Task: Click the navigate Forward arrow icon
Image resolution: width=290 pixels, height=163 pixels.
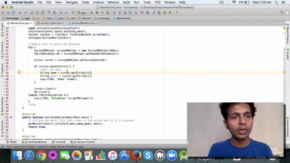Action: (x=66, y=13)
